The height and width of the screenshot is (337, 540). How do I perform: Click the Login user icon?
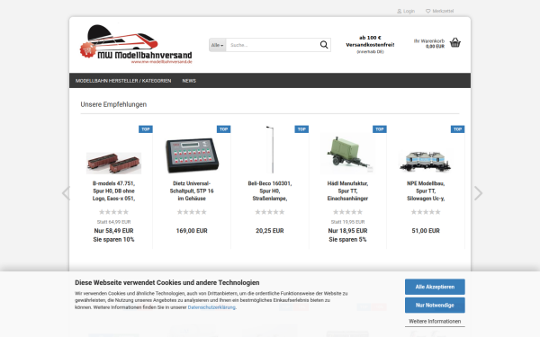399,12
